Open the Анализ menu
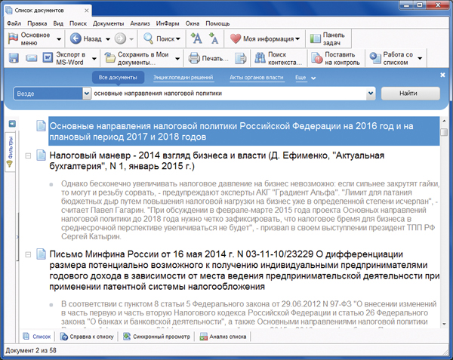Viewport: 453px width, 360px height. tap(139, 23)
